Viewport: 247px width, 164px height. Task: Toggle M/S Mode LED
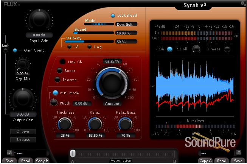(x=55, y=93)
